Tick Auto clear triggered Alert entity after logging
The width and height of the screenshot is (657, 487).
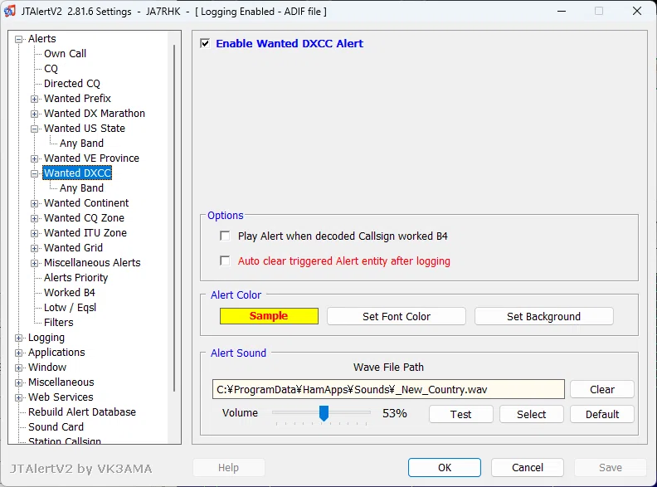tap(225, 261)
